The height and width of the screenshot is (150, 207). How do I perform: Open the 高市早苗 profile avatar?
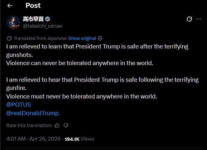click(x=13, y=22)
